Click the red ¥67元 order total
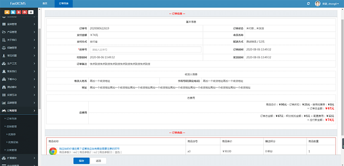This screenshot has height=166, width=344. 329,108
